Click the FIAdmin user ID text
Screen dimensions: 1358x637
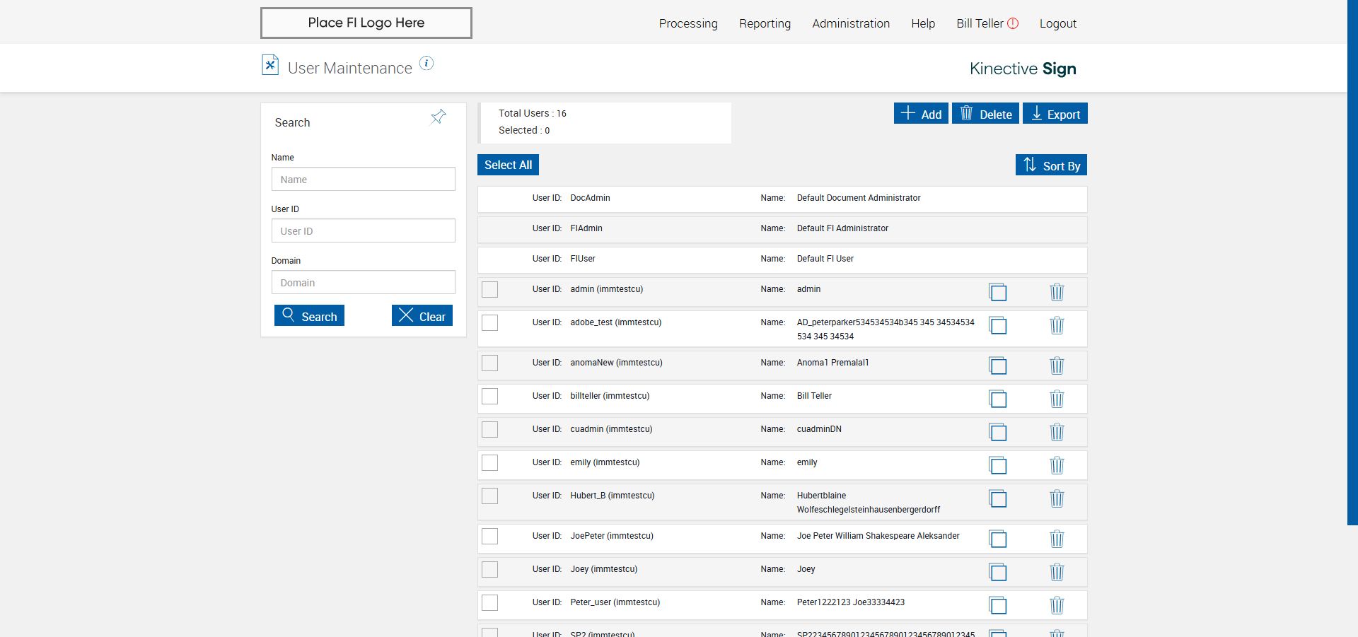click(586, 228)
